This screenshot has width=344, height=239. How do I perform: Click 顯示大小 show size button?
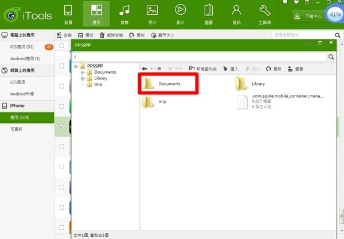(163, 35)
